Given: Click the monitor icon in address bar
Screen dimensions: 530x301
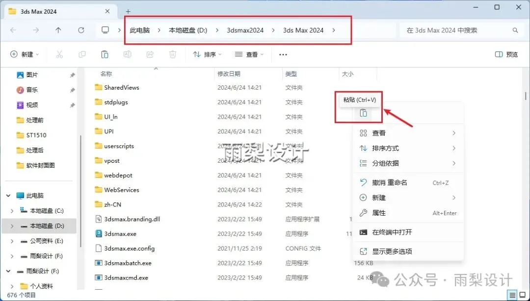Looking at the screenshot, I should tap(106, 30).
